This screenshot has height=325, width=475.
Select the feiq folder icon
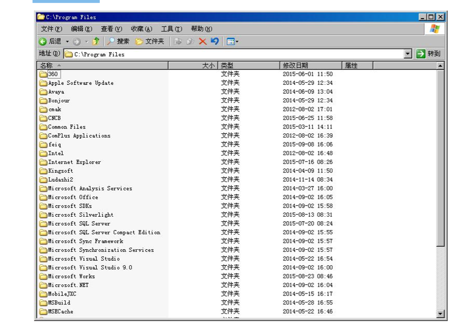pos(43,144)
